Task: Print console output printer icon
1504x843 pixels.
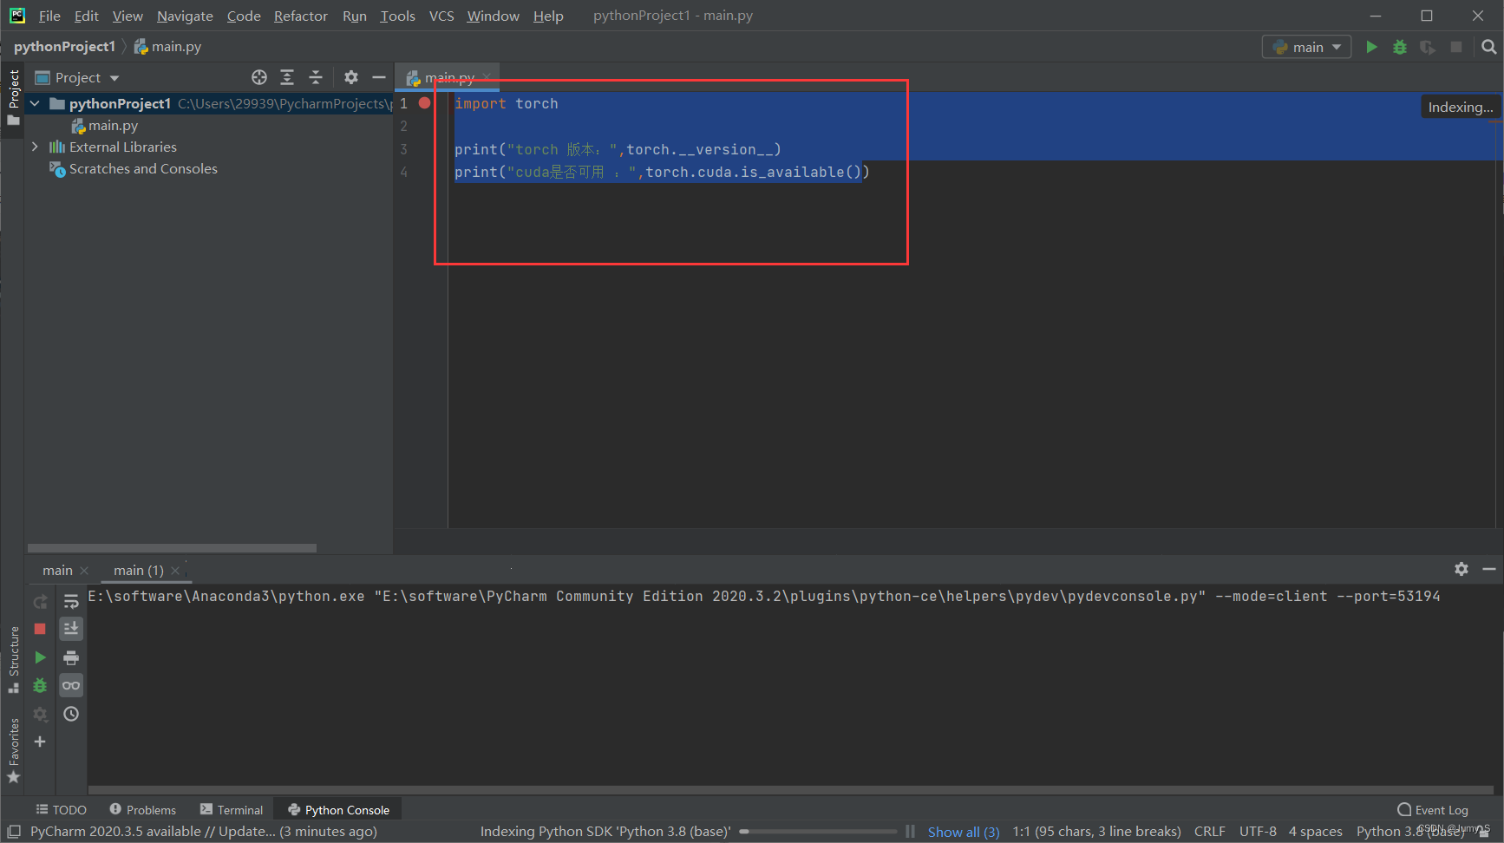Action: [x=71, y=657]
